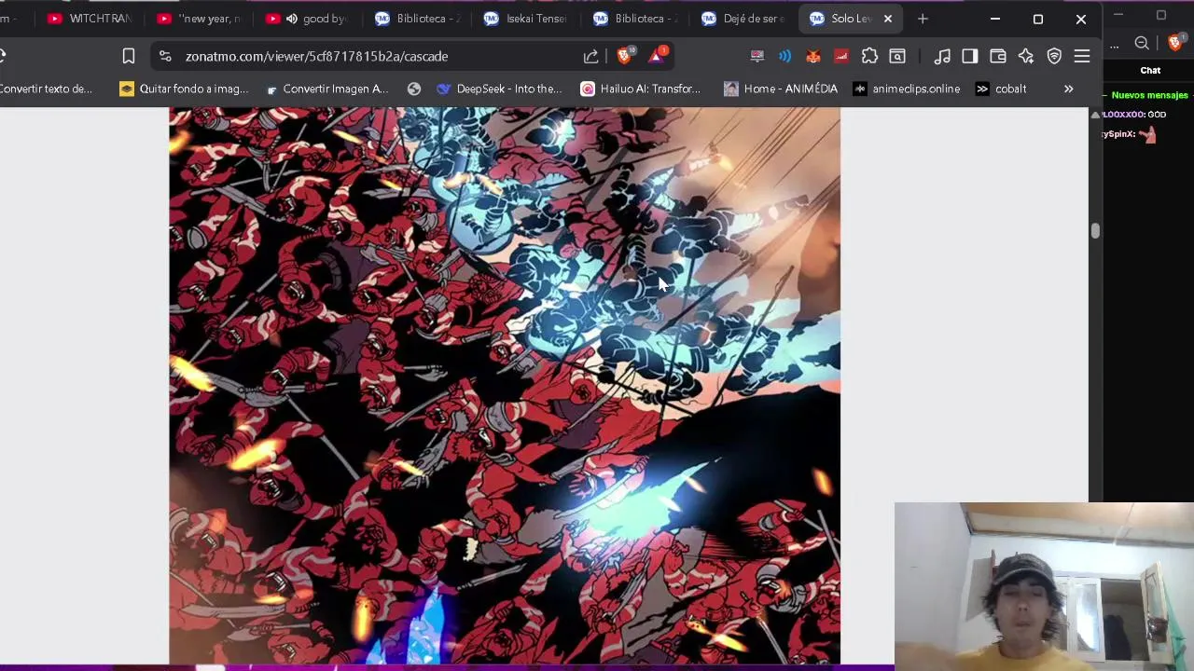
Task: Open the Brave VPN shield icon
Action: 1054,56
